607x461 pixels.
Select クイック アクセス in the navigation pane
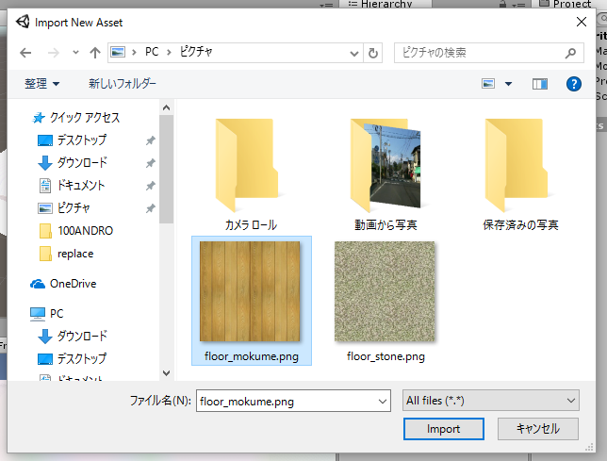(85, 118)
